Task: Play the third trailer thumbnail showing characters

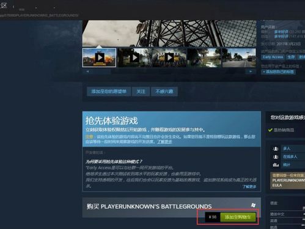Action: pyautogui.click(x=169, y=57)
